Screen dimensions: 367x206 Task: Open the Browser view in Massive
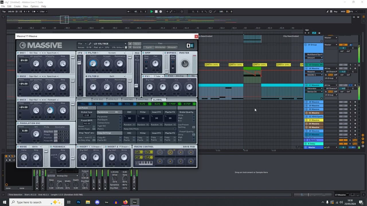[x=172, y=47]
